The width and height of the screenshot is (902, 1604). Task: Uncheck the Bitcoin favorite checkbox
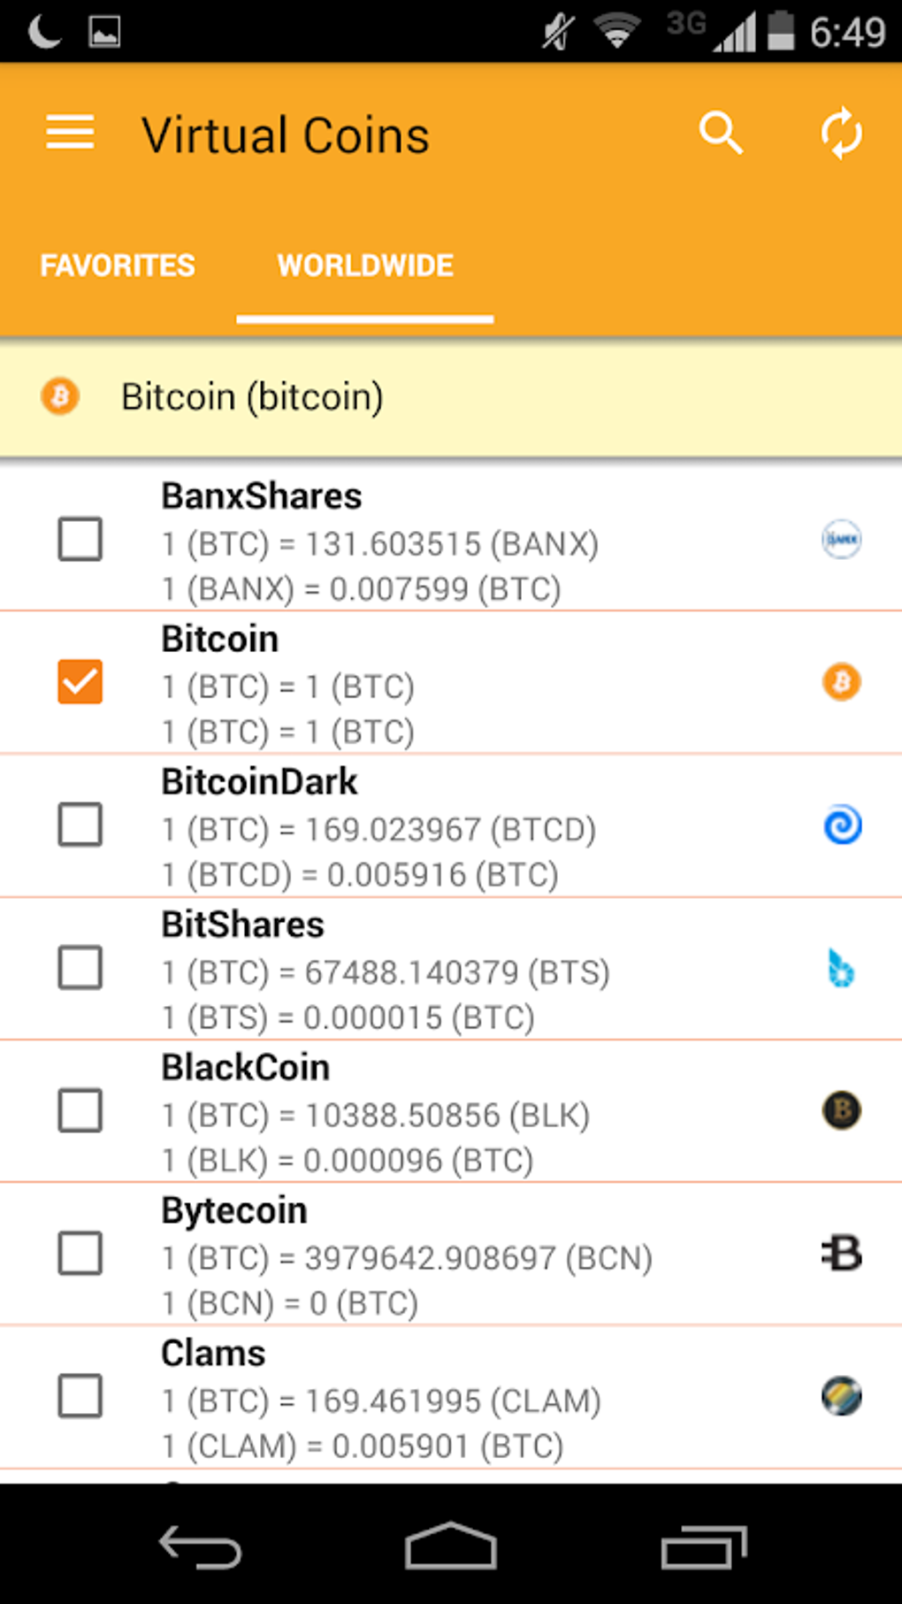pyautogui.click(x=80, y=682)
